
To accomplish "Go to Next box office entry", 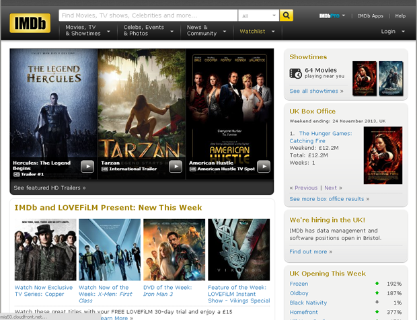I will click(x=330, y=188).
